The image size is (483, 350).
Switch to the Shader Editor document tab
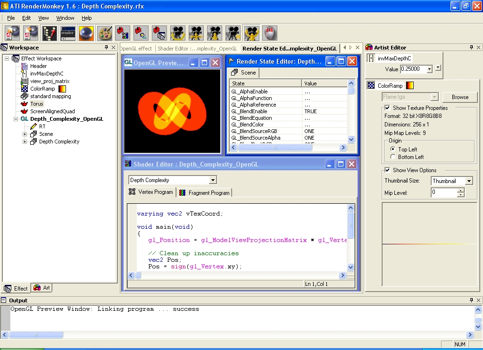[197, 49]
